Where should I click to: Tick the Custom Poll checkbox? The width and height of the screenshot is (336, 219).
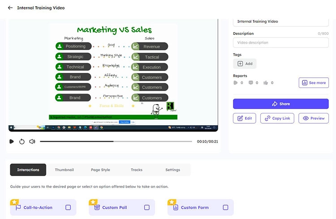[146, 207]
